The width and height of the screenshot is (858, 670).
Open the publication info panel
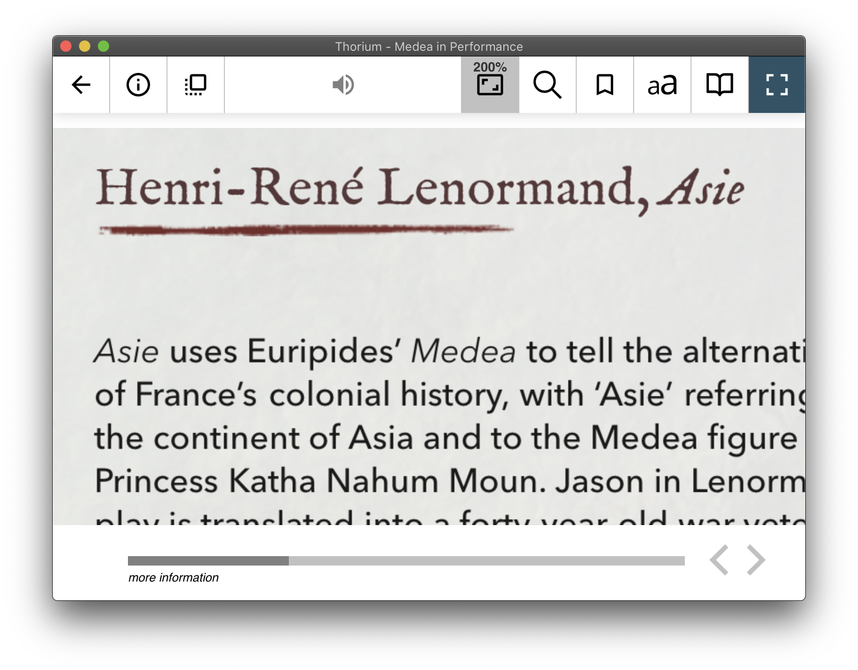[x=137, y=85]
